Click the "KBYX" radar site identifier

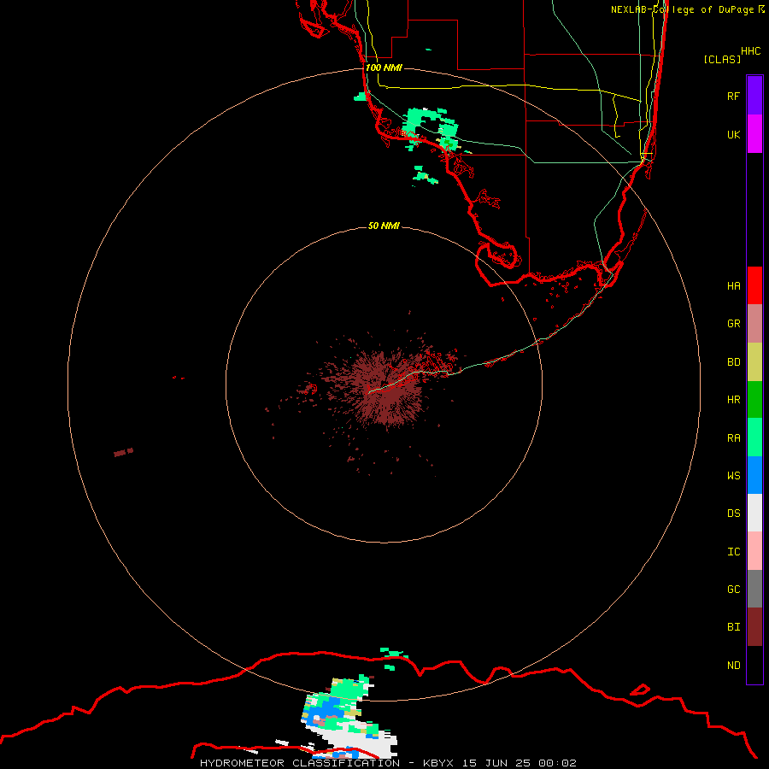[x=438, y=763]
